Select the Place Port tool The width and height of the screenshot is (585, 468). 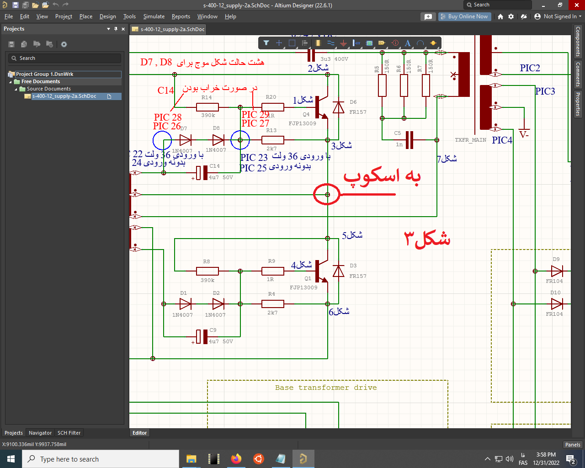382,43
